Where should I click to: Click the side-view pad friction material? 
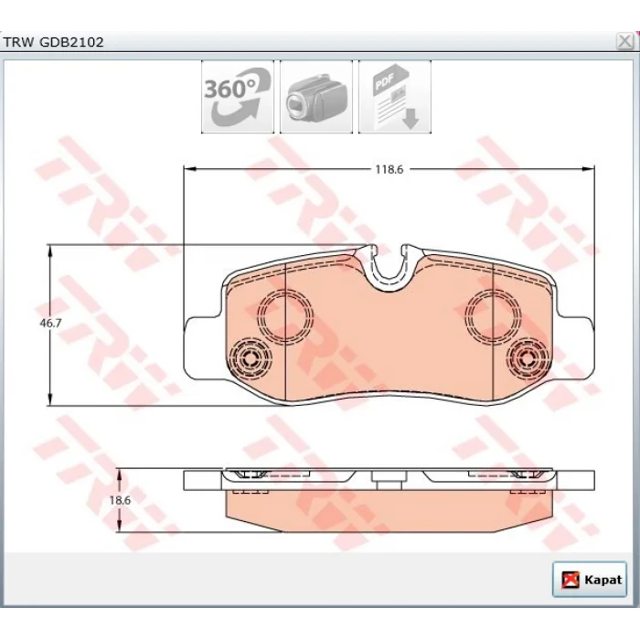click(389, 510)
